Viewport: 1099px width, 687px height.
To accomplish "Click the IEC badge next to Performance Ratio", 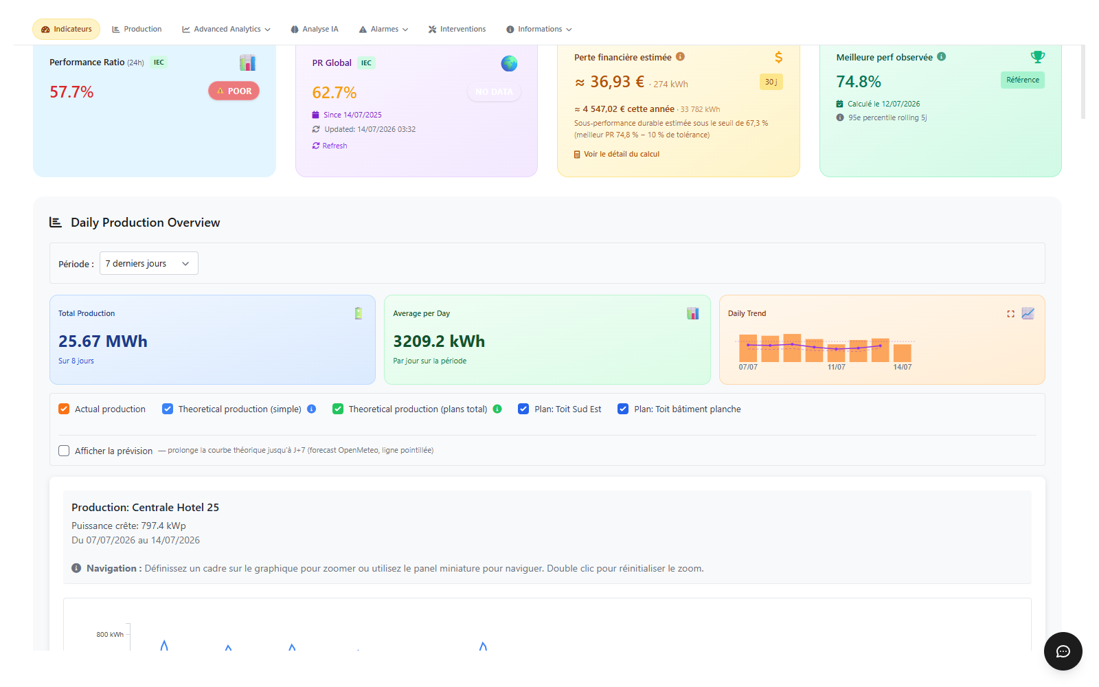I will pos(159,63).
